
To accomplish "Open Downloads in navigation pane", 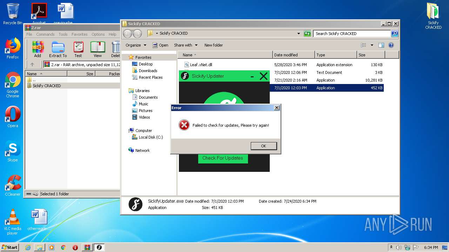I will point(148,71).
